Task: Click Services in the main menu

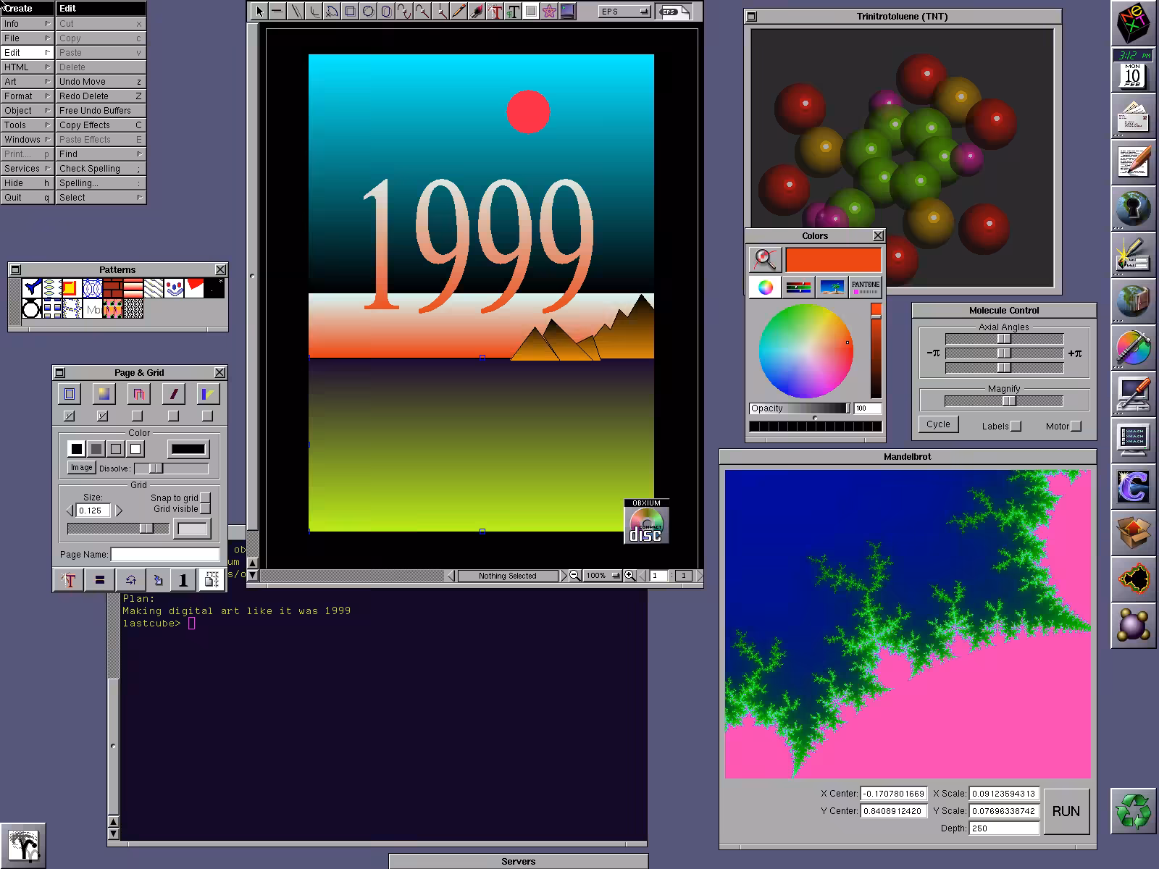Action: click(28, 169)
